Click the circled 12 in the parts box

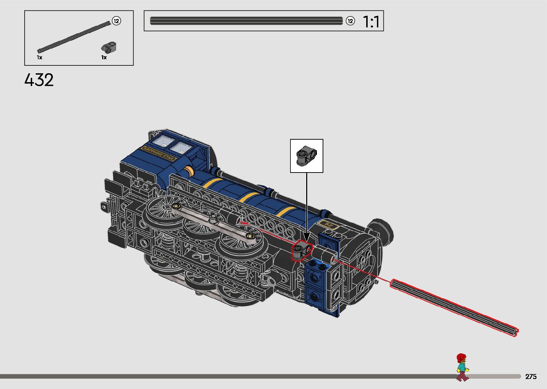[116, 21]
